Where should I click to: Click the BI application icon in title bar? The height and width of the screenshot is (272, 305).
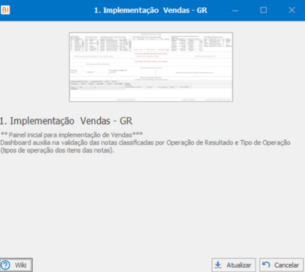5,10
